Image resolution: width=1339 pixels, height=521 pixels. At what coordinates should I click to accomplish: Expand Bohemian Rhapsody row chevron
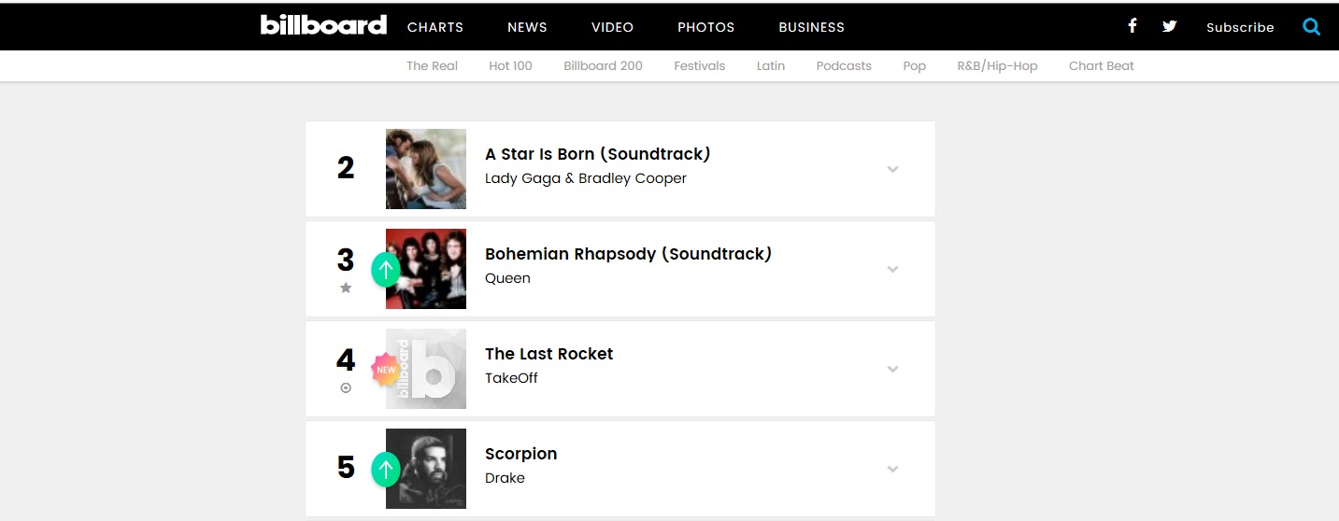click(892, 269)
